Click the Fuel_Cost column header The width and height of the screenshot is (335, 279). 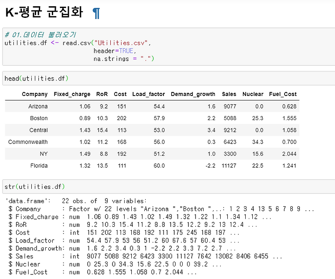[x=283, y=94]
